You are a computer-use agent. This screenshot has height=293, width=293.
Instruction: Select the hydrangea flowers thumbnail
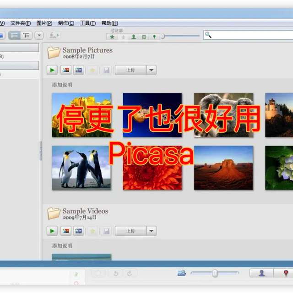click(279, 168)
